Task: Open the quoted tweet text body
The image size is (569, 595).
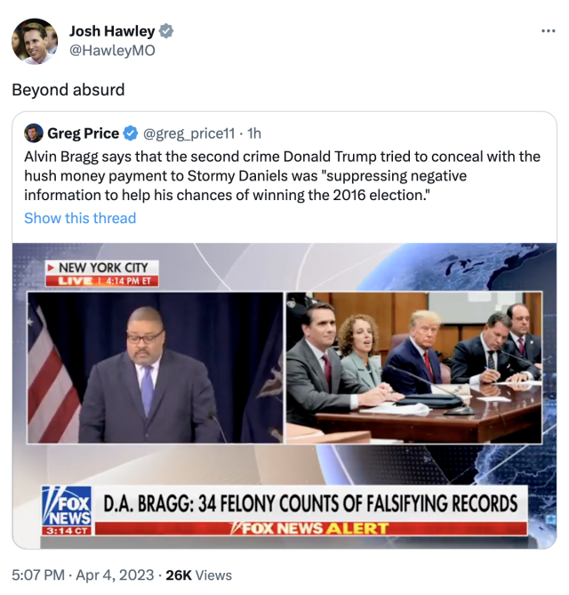Action: click(x=282, y=176)
